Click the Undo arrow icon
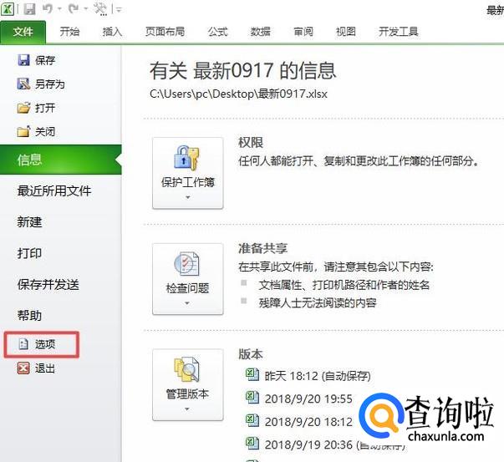 48,8
